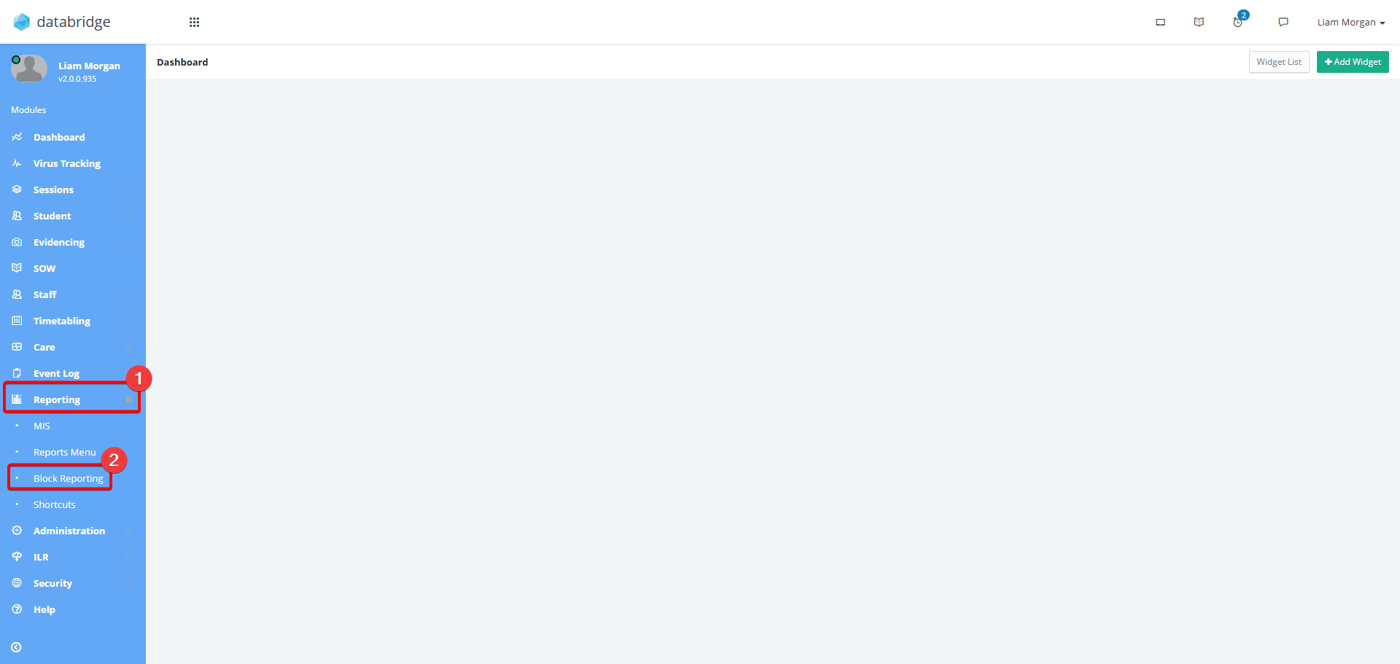
Task: Expand the Sessions module
Action: coord(73,190)
